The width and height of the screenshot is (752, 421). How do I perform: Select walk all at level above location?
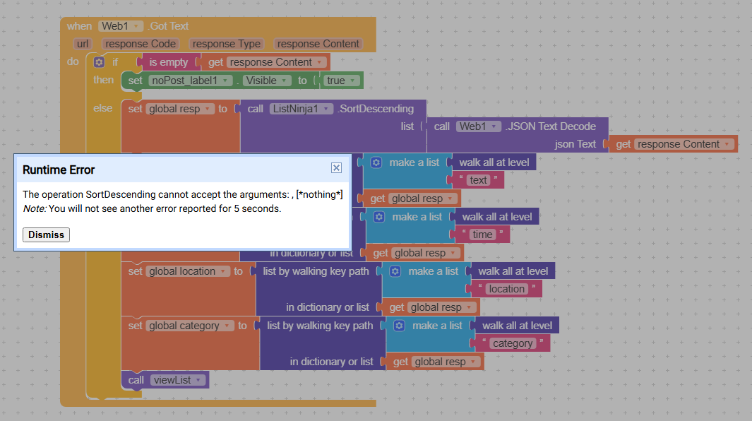tap(513, 271)
